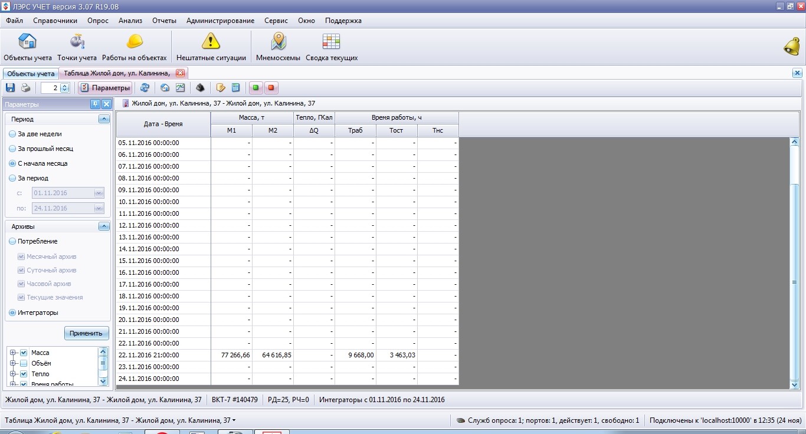Open Работы на объектах helmet icon

[135, 47]
